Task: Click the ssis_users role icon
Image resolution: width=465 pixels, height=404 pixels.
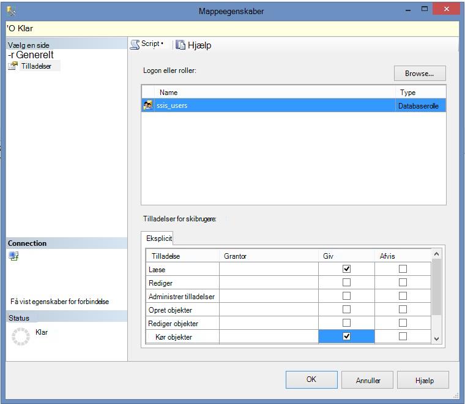Action: click(x=147, y=105)
